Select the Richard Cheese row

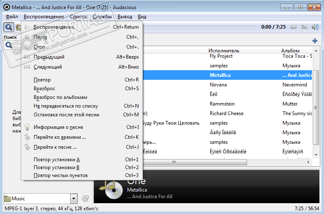click(x=227, y=113)
